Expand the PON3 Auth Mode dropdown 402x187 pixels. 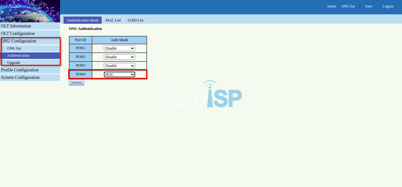click(119, 66)
